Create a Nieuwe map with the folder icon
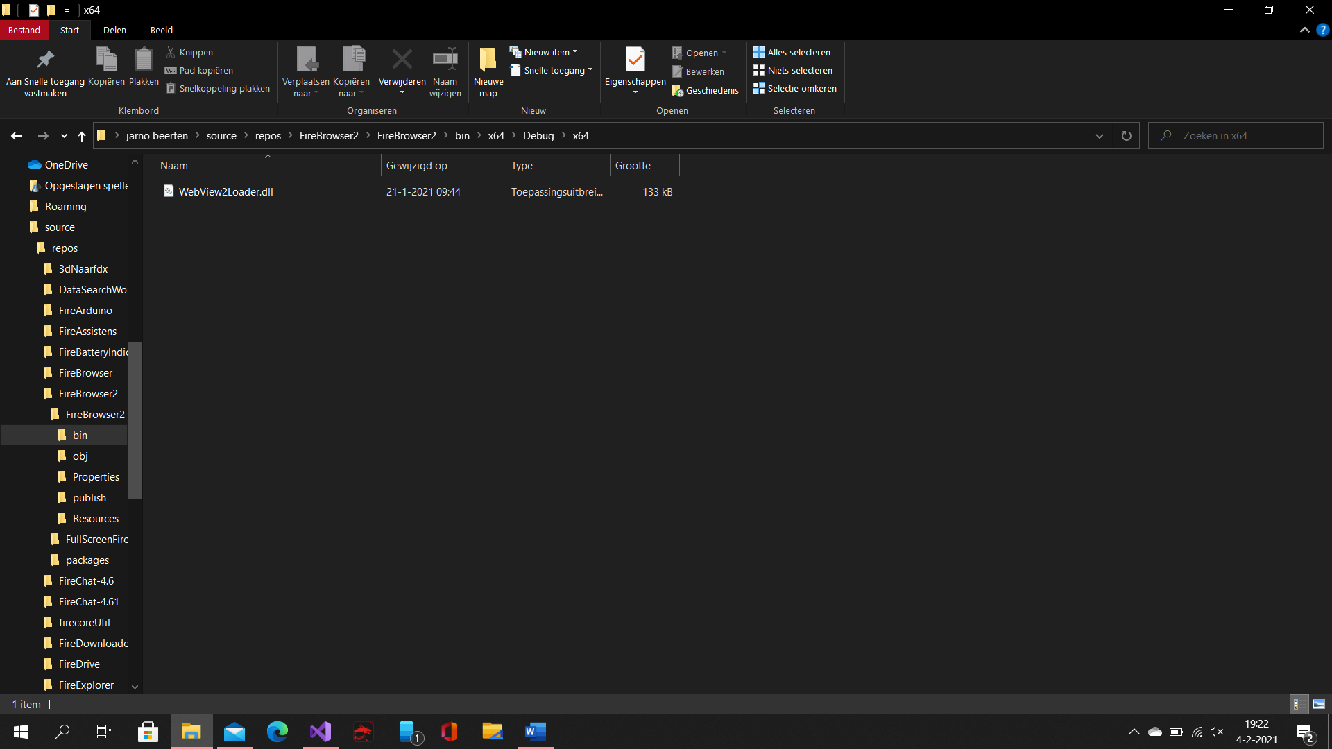 tap(488, 59)
